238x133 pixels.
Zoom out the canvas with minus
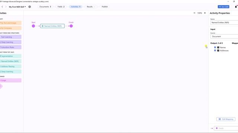(194, 13)
